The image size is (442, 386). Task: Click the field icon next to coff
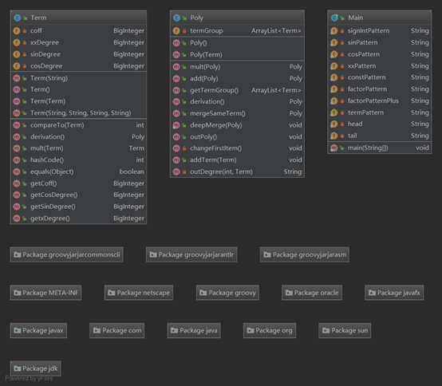pos(16,31)
